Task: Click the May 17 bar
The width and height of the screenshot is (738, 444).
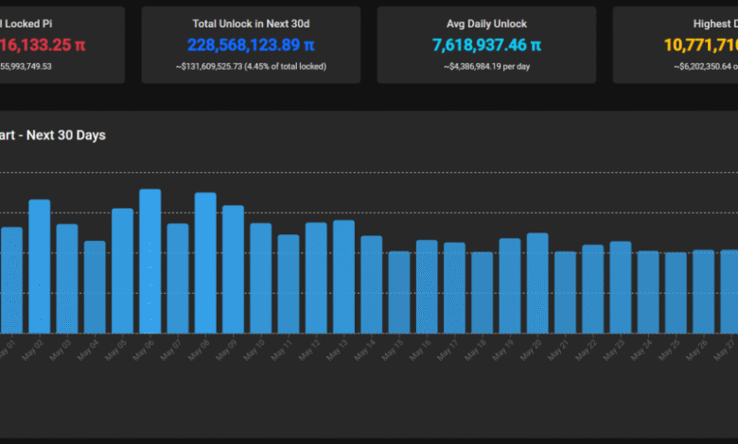Action: [455, 288]
